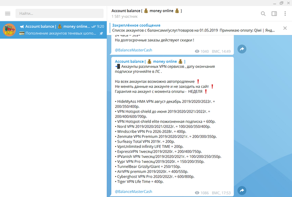This screenshot has width=292, height=197.
Task: Open the hamburger main menu
Action: (7, 14)
